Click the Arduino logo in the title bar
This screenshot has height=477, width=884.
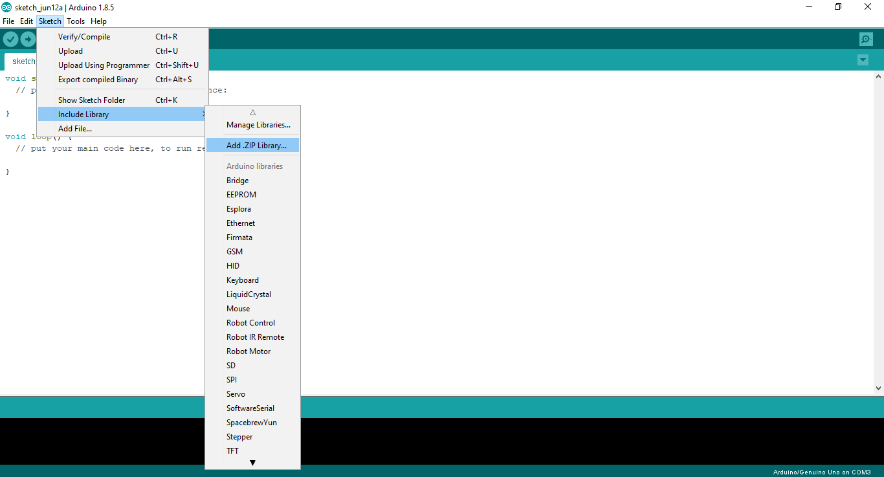(x=6, y=7)
